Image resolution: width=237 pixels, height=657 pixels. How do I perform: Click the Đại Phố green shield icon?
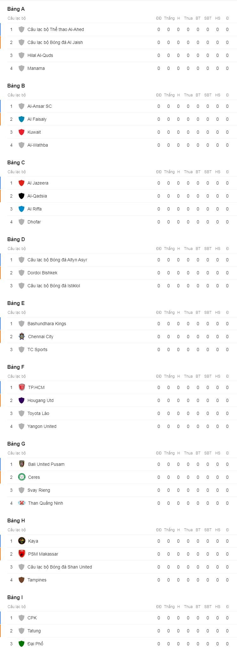pos(21,643)
